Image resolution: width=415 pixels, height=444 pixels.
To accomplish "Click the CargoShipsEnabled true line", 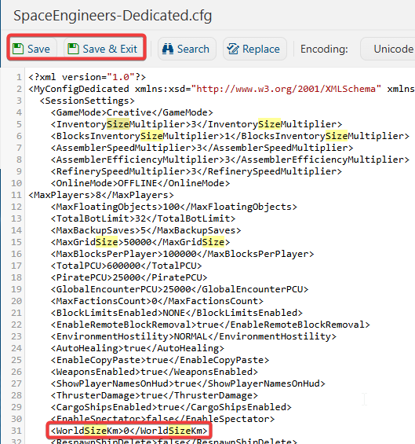I will pyautogui.click(x=171, y=407).
